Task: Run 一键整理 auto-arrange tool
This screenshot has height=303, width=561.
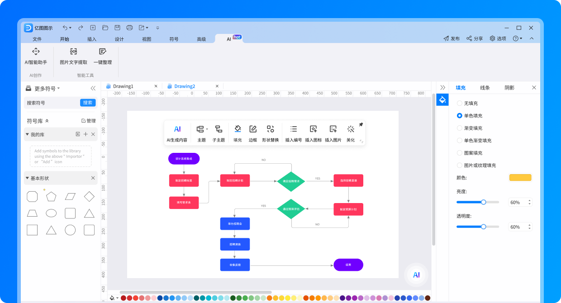Action: [x=102, y=57]
